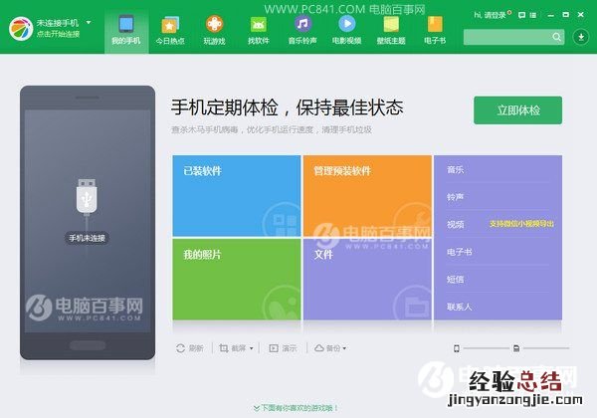Image resolution: width=597 pixels, height=418 pixels.
Task: Select 联系人 in the purple list
Action: coord(460,307)
